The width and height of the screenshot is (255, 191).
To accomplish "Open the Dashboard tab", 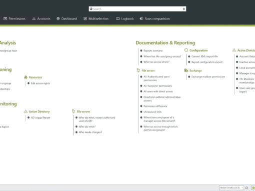I will pyautogui.click(x=67, y=18).
